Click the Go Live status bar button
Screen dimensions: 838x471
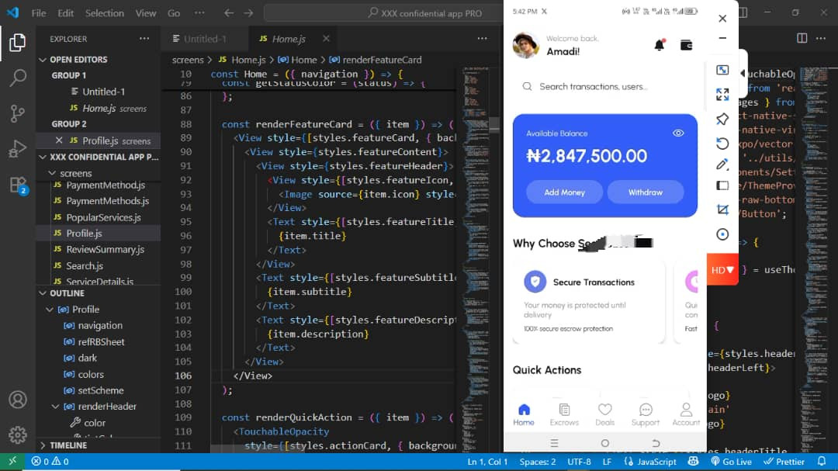click(731, 462)
